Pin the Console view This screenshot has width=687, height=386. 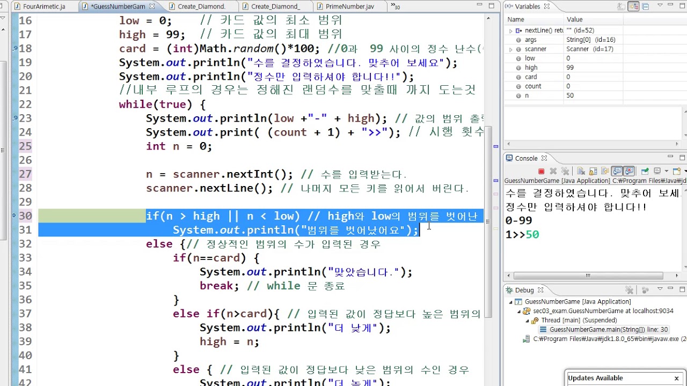click(x=645, y=172)
